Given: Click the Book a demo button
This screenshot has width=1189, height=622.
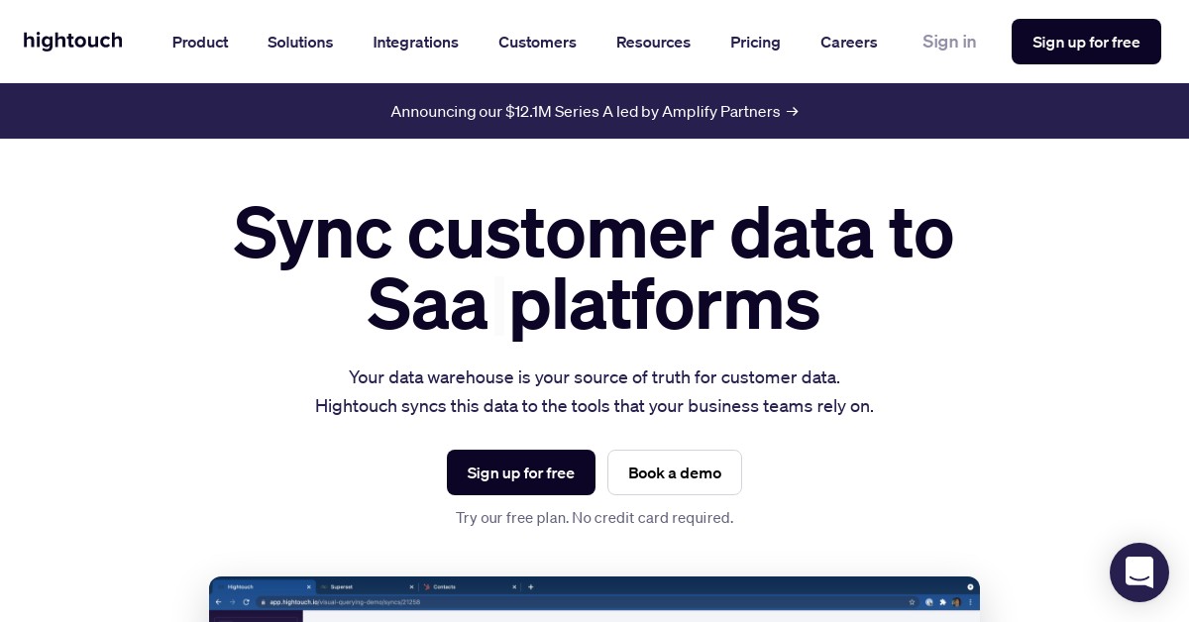Looking at the screenshot, I should (675, 472).
